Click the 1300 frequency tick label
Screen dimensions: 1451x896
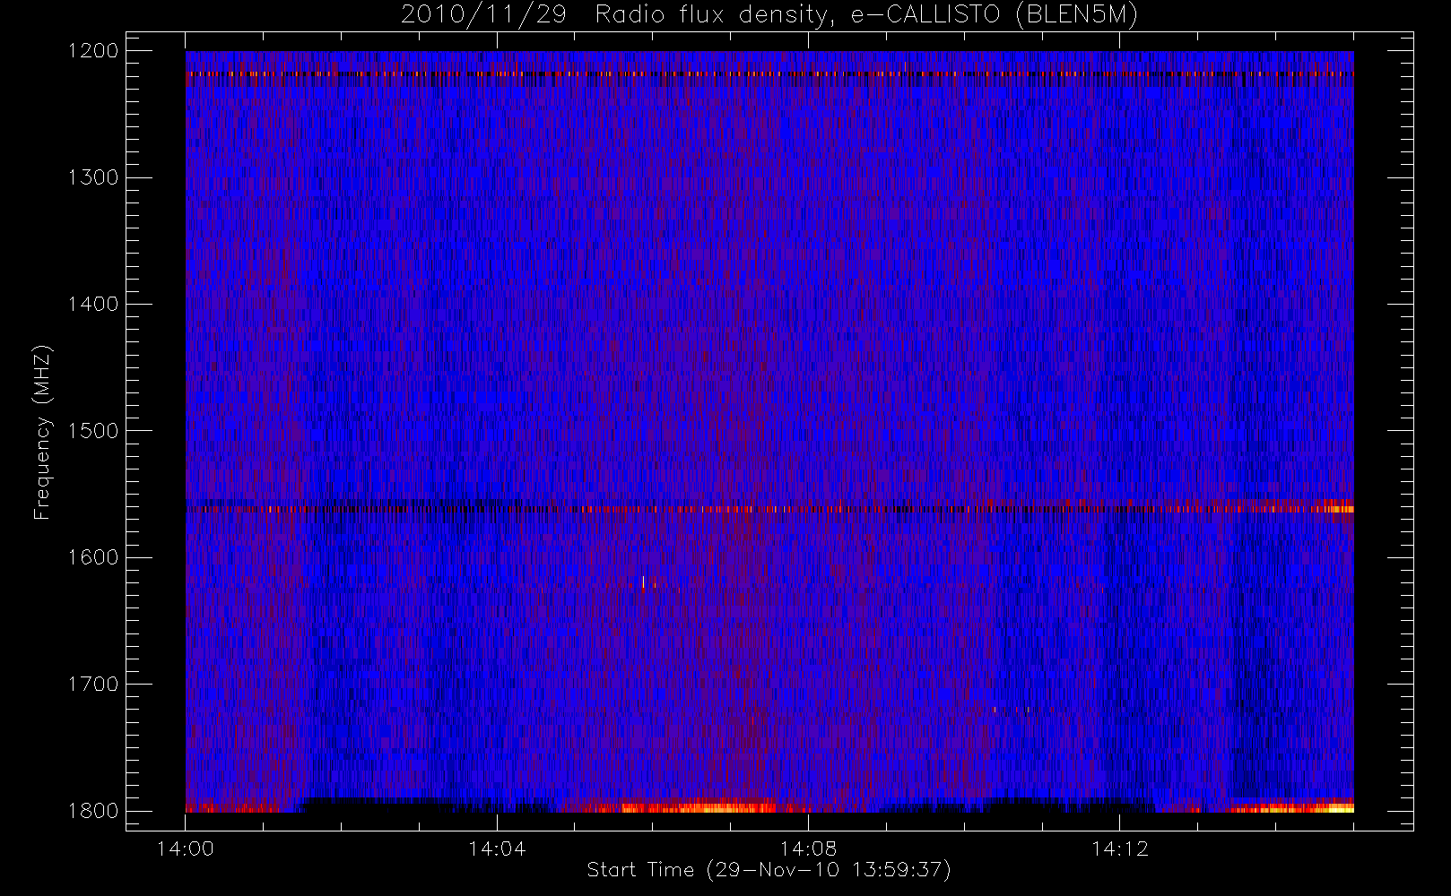[93, 177]
